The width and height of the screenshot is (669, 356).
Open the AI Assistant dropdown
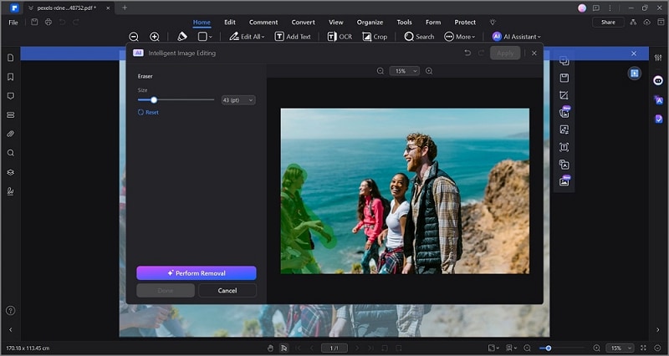[516, 37]
